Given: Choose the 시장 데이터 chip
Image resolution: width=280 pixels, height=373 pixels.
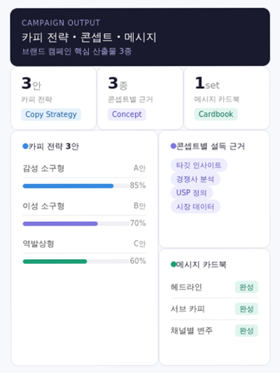Looking at the screenshot, I should [x=195, y=206].
